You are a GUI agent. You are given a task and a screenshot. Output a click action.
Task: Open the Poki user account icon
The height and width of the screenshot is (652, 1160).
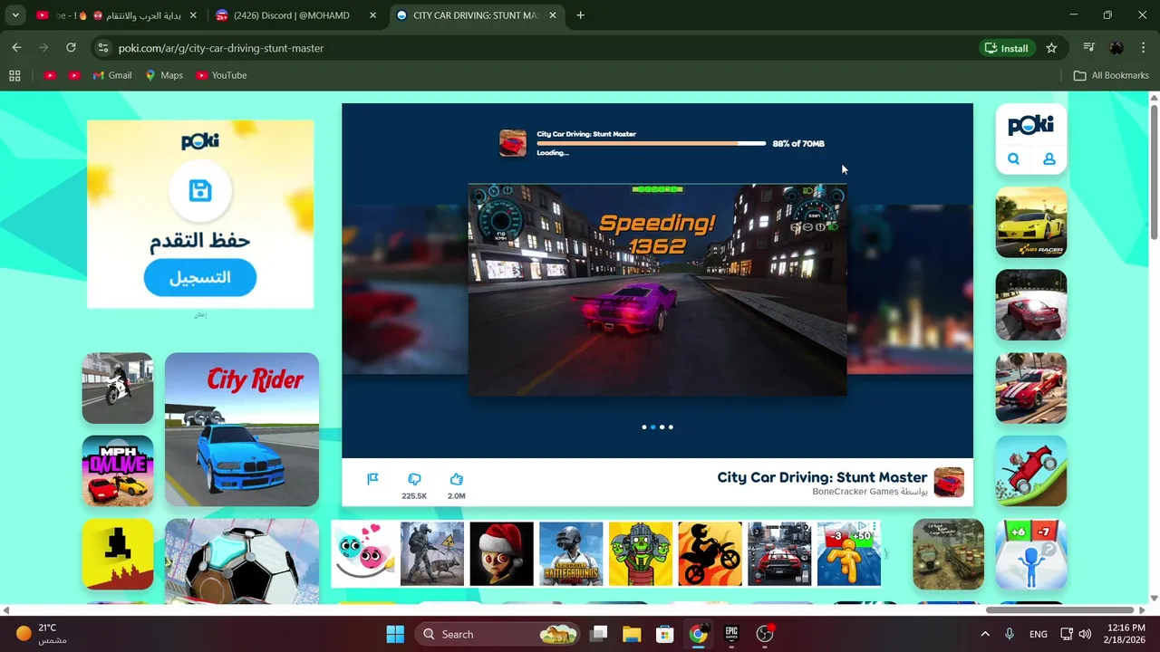coord(1049,158)
